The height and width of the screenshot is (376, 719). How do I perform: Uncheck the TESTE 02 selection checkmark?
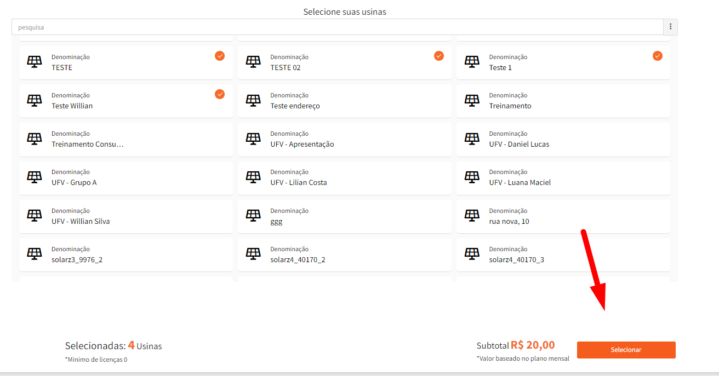click(439, 56)
